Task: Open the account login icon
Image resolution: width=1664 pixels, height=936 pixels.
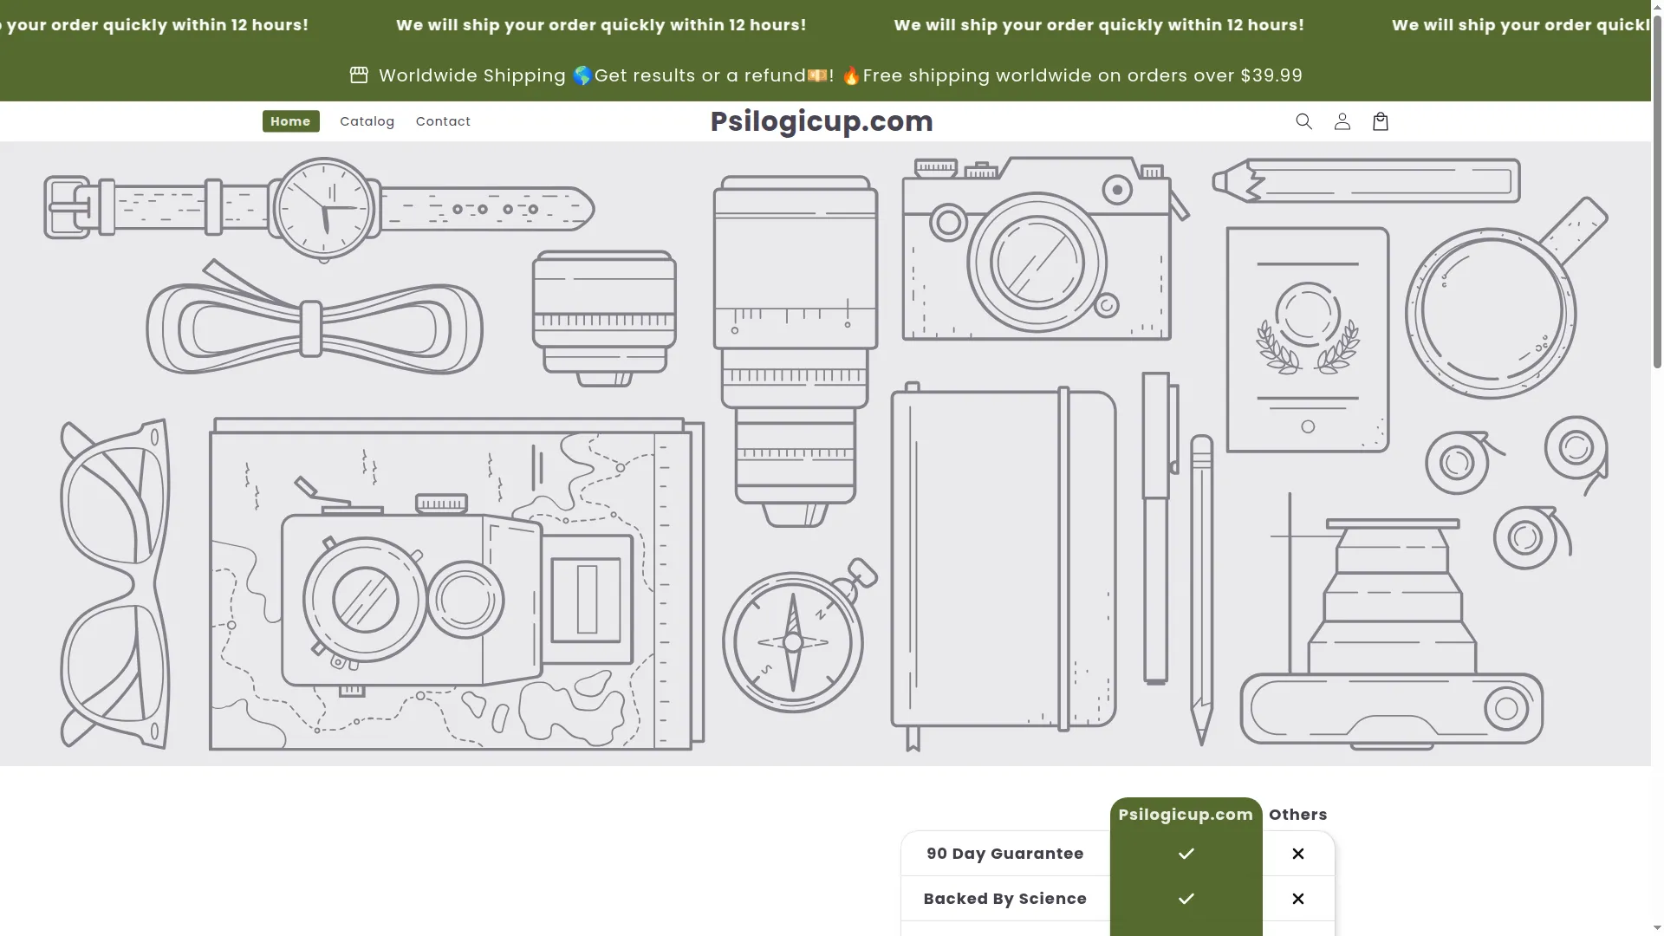Action: point(1342,121)
